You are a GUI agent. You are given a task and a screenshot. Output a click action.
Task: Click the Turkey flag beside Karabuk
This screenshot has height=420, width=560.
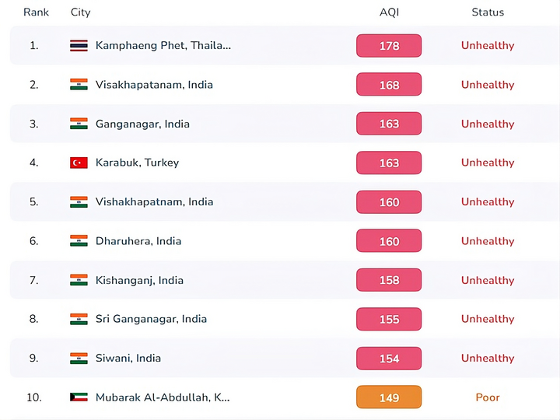click(x=79, y=163)
